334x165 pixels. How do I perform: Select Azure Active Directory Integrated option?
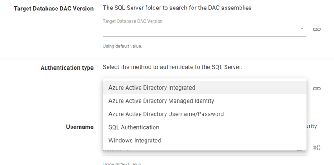(204, 88)
